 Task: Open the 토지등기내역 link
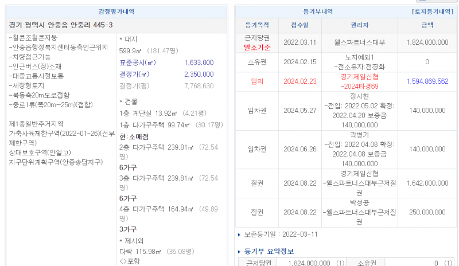432,11
